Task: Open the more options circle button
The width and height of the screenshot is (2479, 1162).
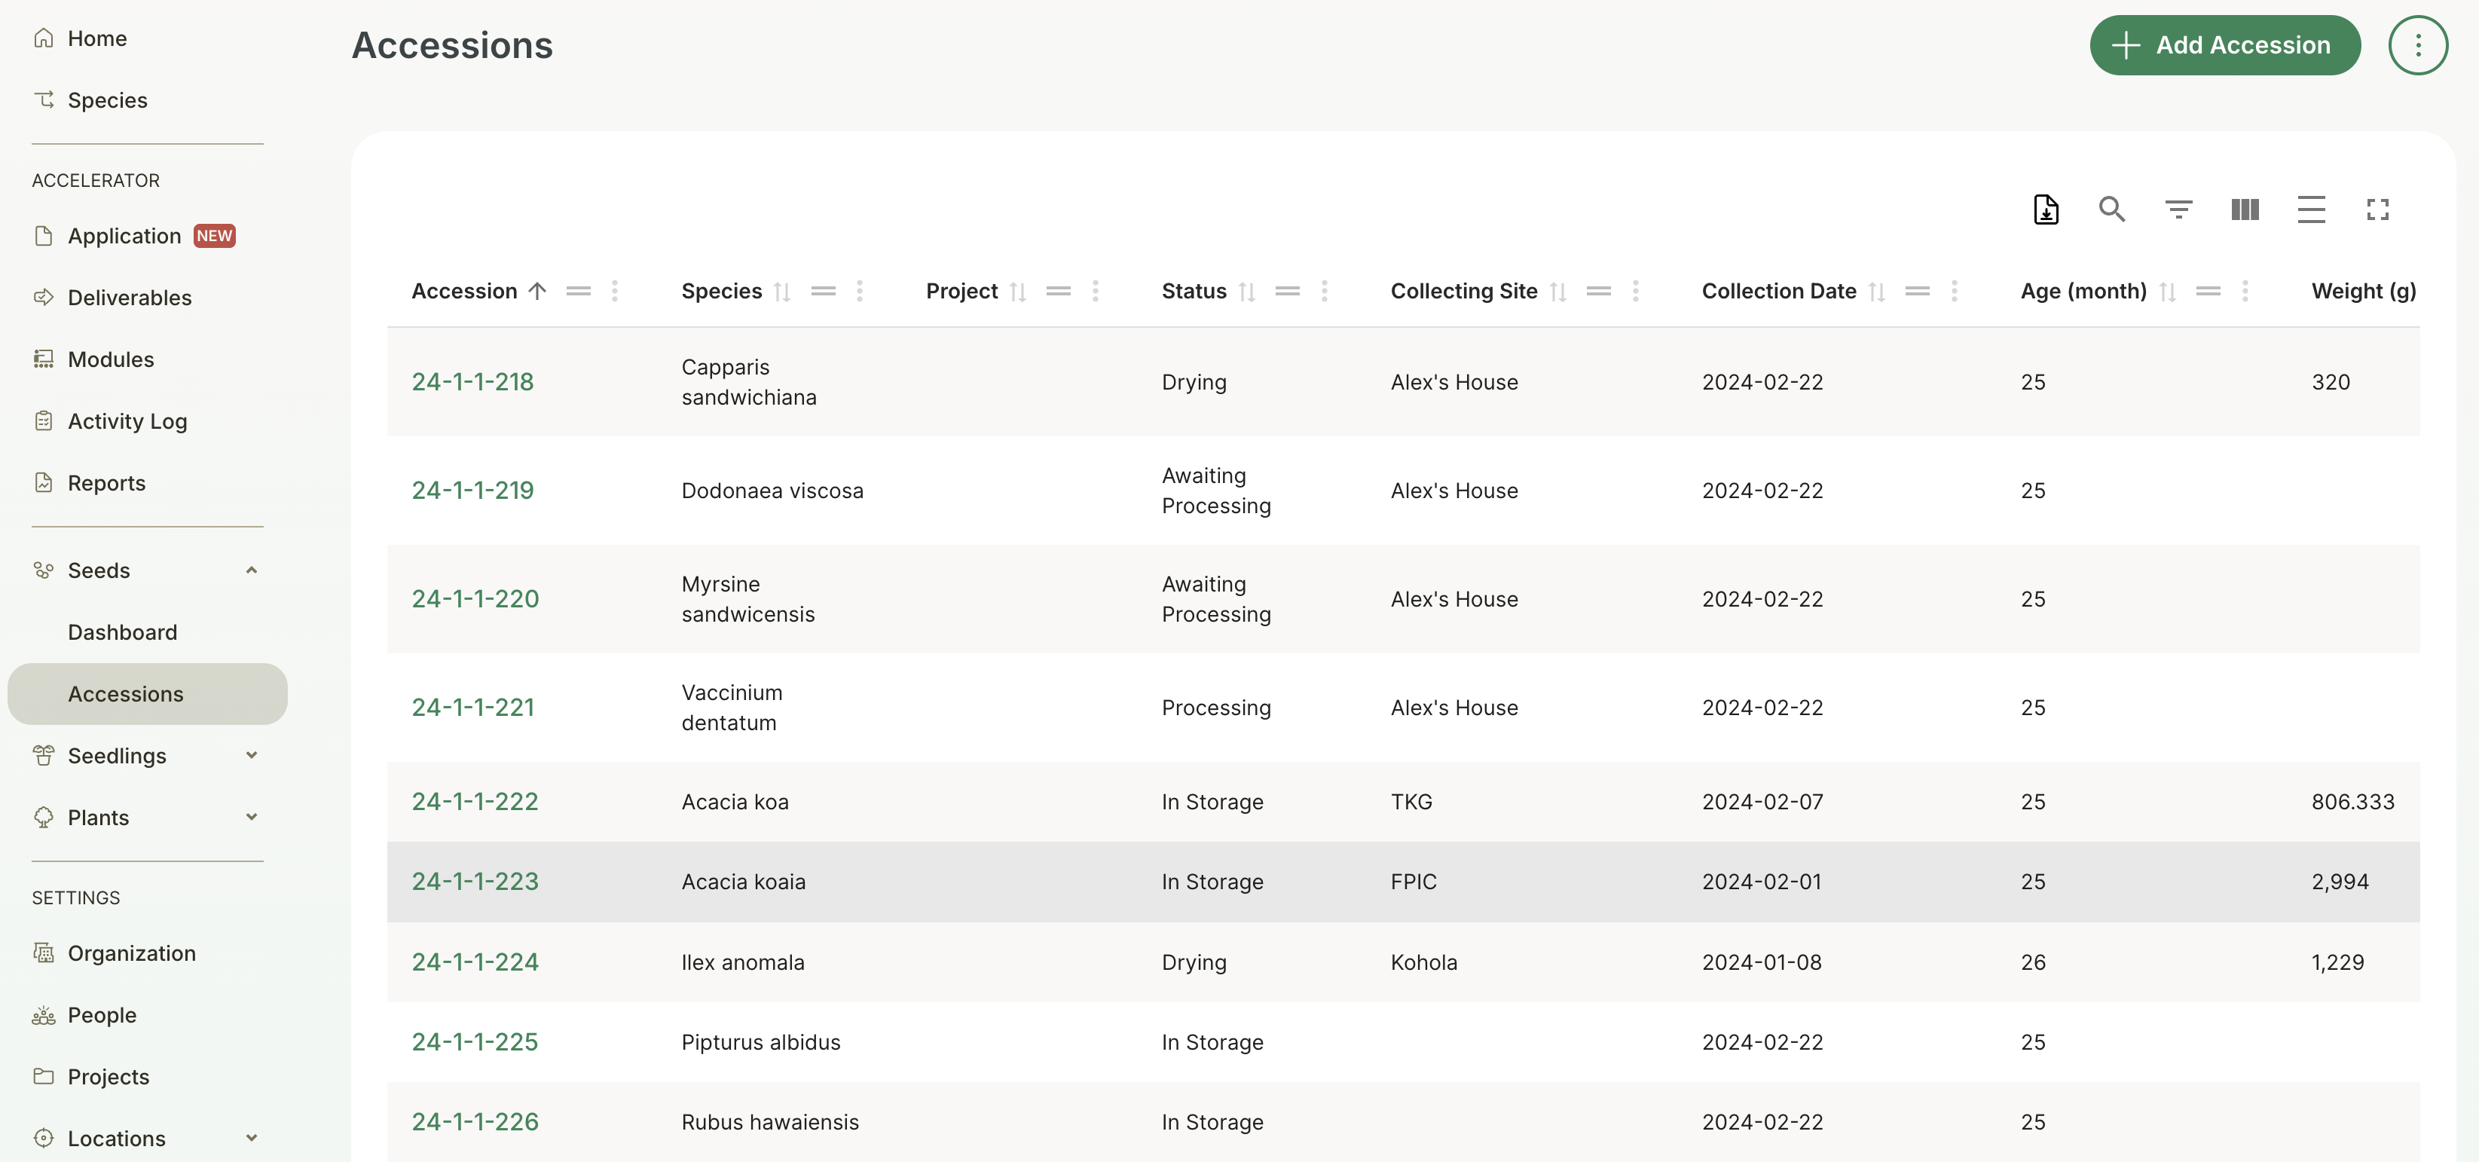Action: (2417, 45)
